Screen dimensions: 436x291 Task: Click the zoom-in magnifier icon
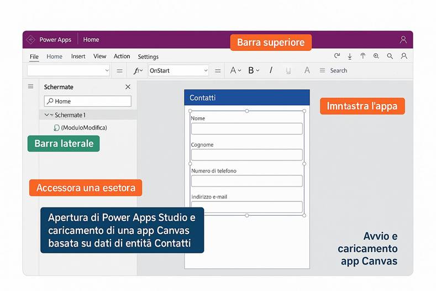click(x=376, y=56)
